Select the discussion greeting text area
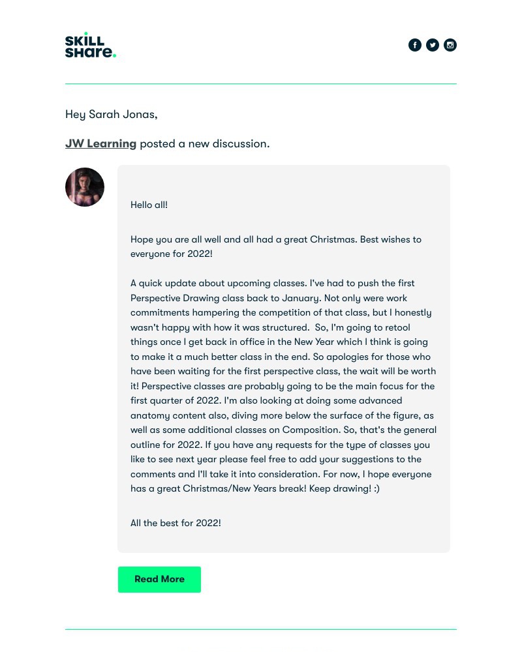 (x=149, y=205)
